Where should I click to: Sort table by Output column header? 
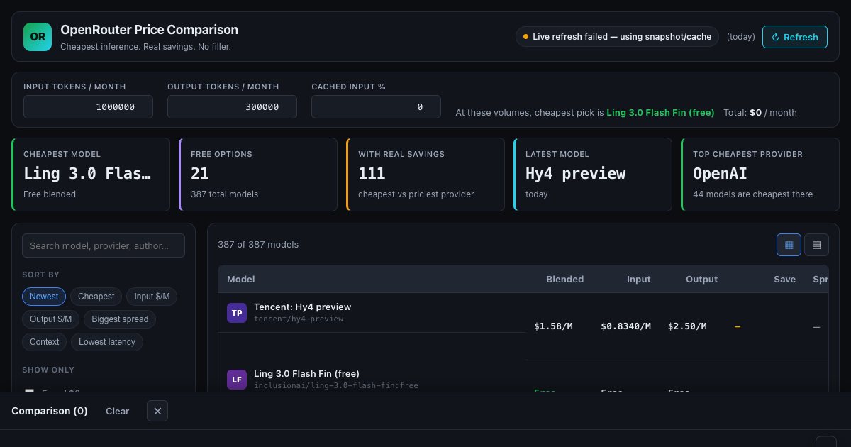(x=701, y=280)
